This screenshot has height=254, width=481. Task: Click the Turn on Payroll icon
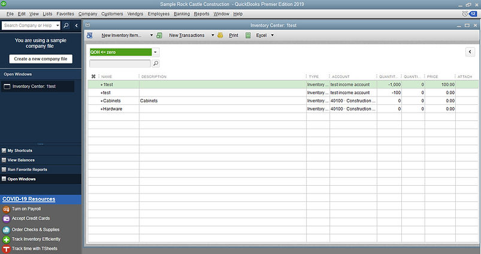tap(6, 209)
